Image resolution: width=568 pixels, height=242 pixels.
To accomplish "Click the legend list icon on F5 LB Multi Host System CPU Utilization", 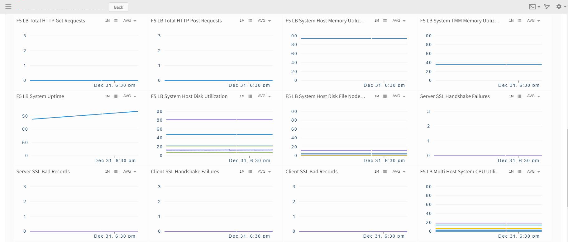I will click(x=519, y=171).
